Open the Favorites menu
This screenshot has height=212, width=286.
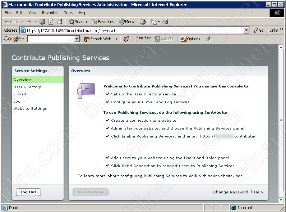(x=50, y=13)
